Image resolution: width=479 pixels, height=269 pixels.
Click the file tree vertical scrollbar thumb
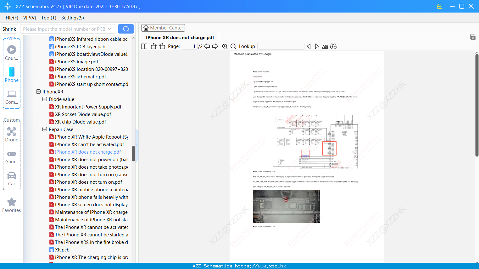[133, 154]
